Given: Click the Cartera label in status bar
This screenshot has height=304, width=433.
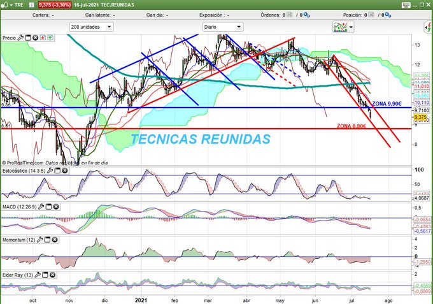Looking at the screenshot, I should [x=41, y=15].
